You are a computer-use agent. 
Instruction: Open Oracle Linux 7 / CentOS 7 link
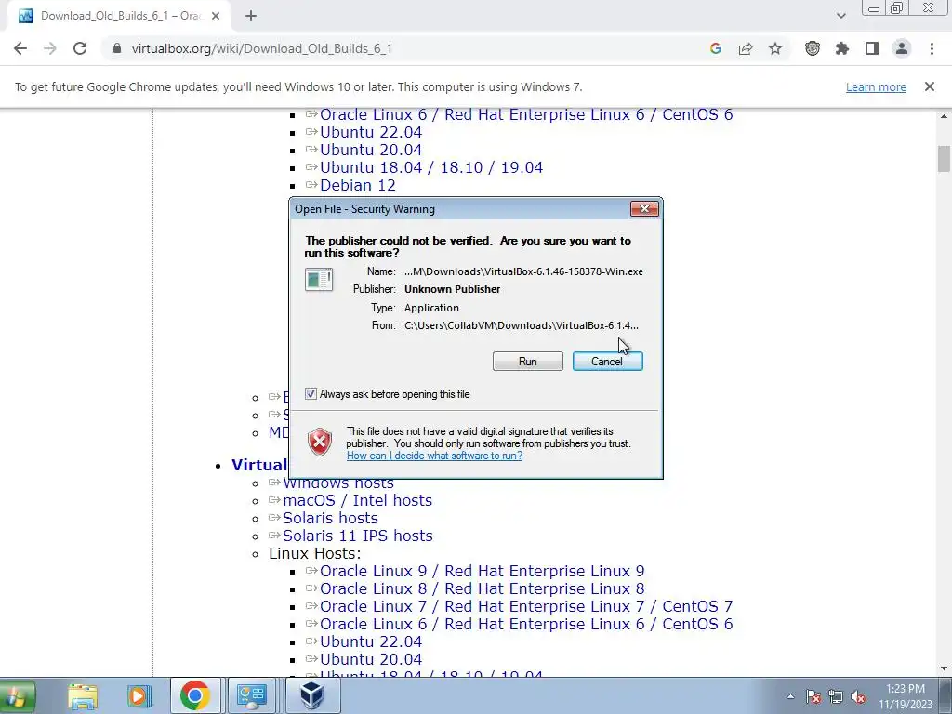pos(526,606)
